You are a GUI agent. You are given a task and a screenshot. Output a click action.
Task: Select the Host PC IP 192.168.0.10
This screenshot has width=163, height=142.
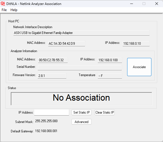coord(136,44)
